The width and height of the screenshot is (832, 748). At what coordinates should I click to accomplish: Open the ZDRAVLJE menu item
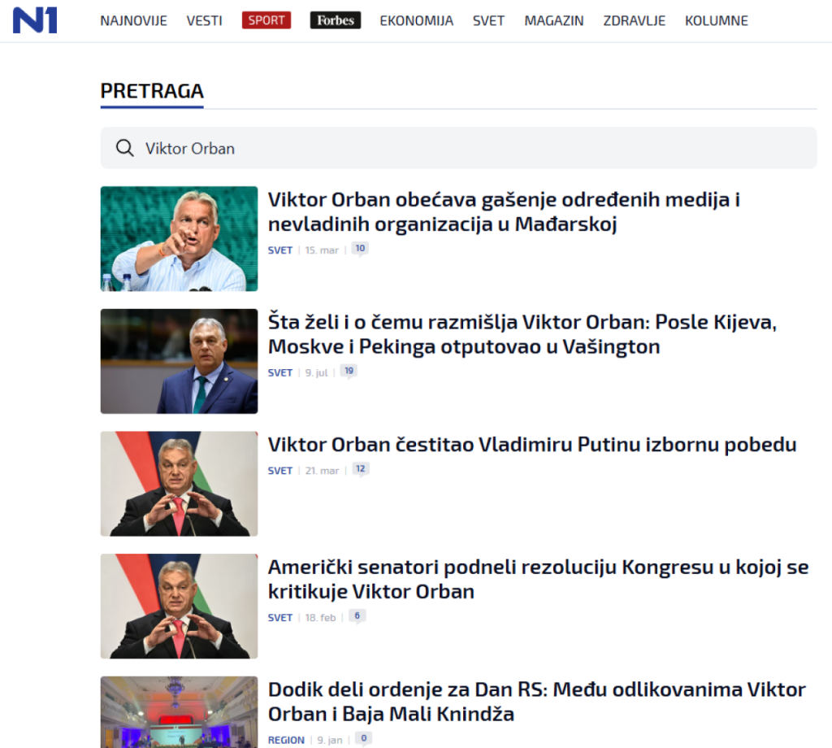point(634,20)
